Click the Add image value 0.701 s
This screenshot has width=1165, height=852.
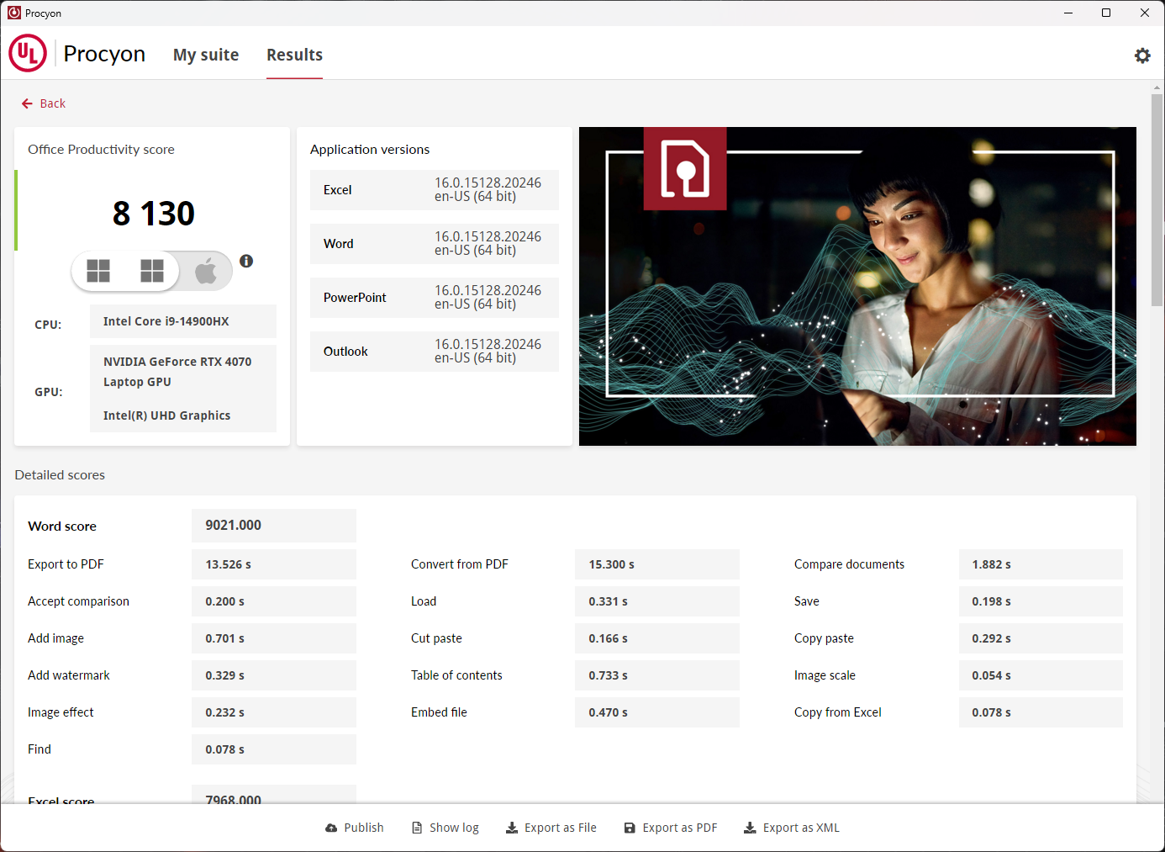point(274,638)
